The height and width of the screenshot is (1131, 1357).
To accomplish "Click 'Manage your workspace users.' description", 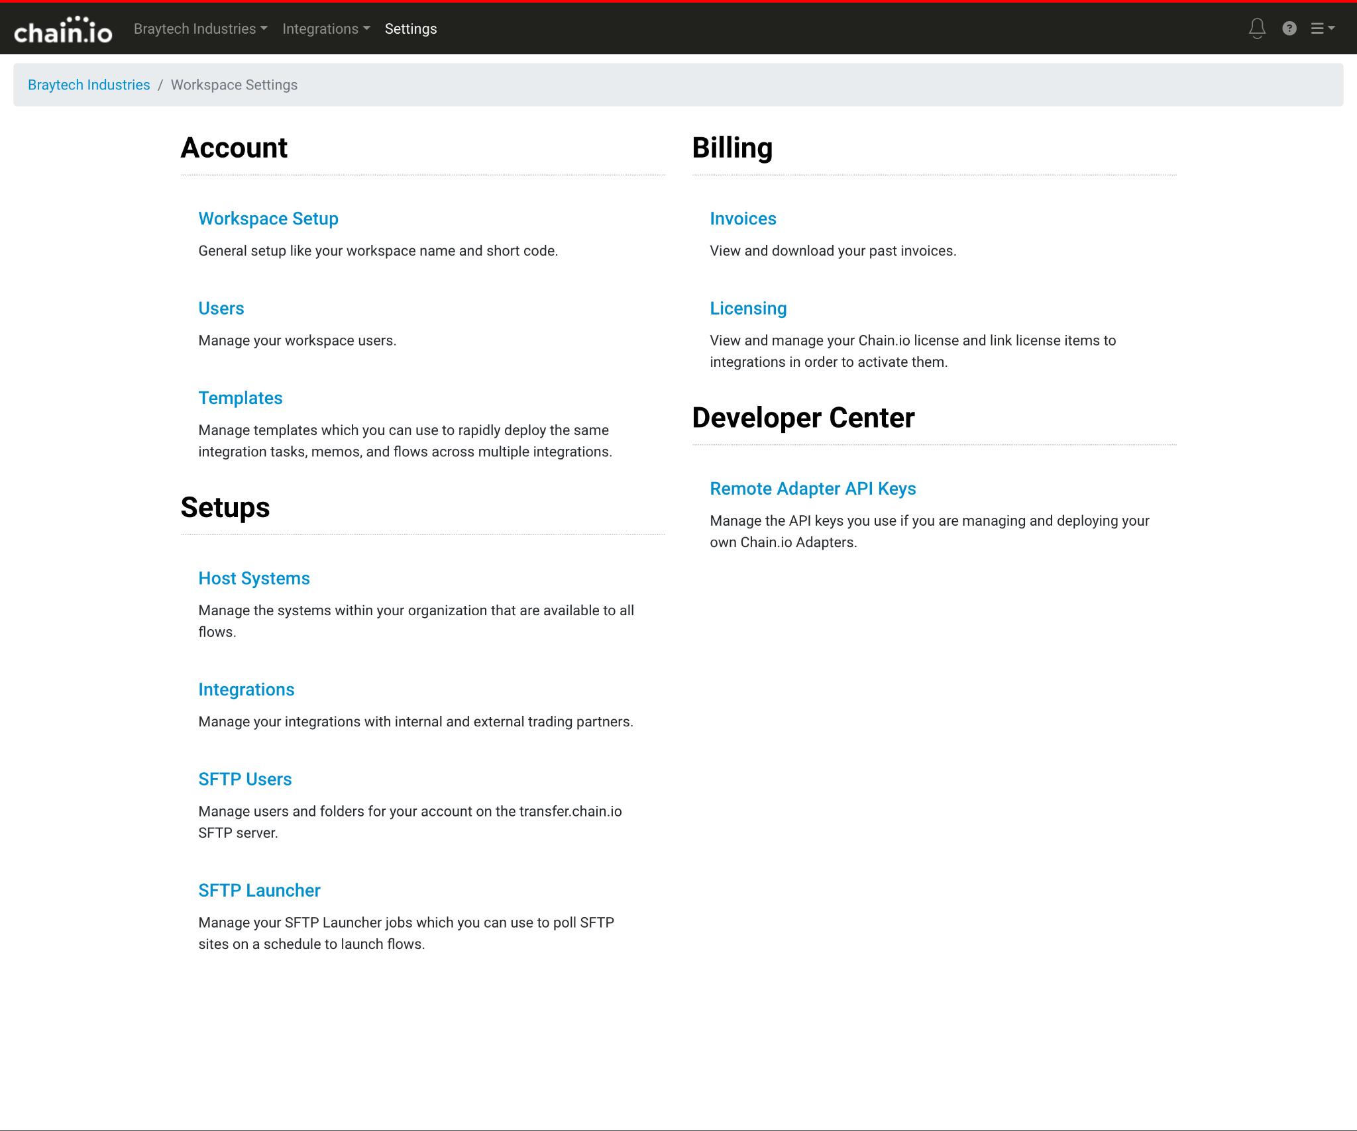I will [298, 340].
